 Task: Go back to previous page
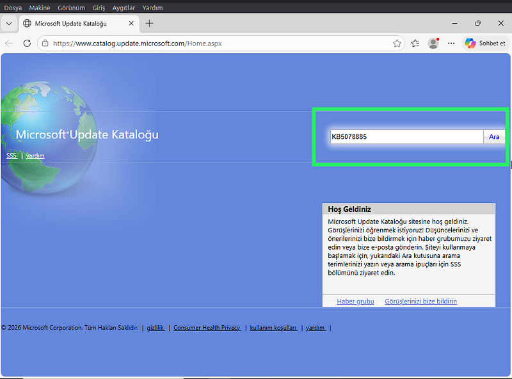point(9,44)
